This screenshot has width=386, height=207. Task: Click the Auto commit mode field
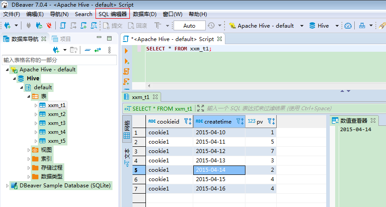(189, 25)
